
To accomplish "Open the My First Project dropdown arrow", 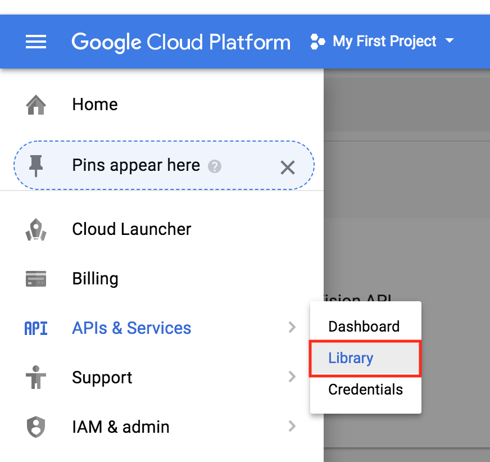I will coord(449,41).
